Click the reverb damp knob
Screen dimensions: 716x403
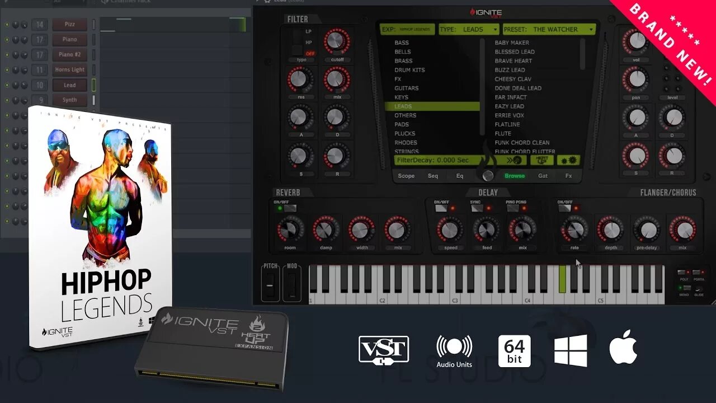[x=326, y=229]
